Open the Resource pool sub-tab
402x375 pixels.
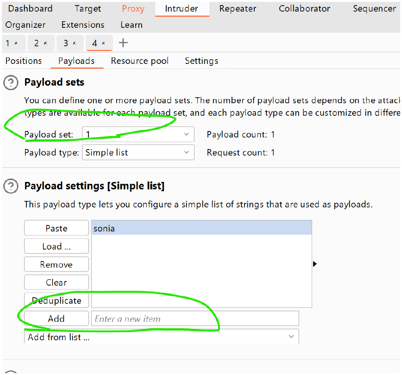140,61
